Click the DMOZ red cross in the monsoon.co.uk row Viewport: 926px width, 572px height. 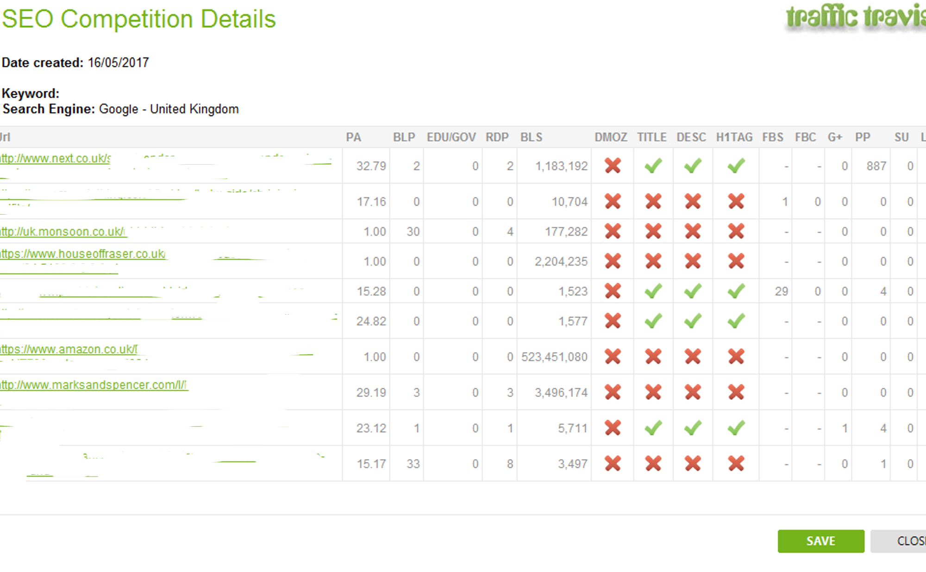coord(613,231)
